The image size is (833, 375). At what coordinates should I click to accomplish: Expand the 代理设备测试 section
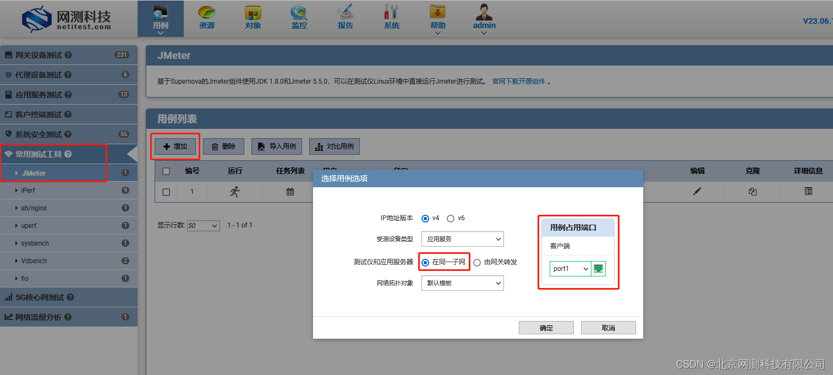click(x=69, y=75)
